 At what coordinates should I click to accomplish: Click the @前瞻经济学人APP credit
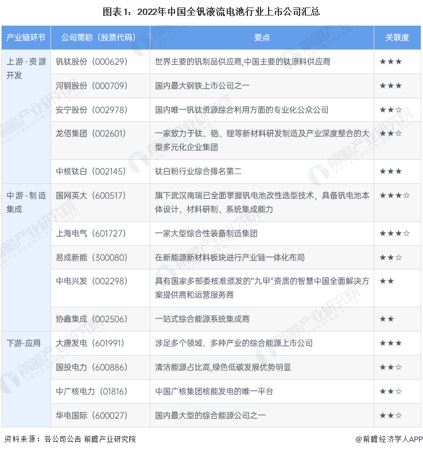[389, 439]
